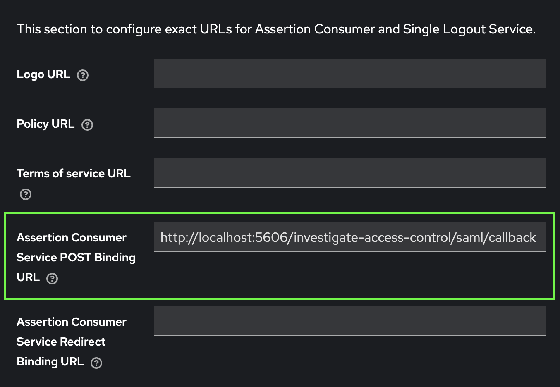Click the question mark below Terms of service URL

25,194
